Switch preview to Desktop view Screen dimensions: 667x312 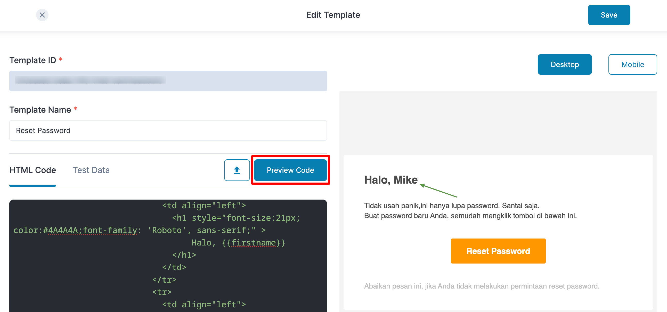pyautogui.click(x=564, y=64)
